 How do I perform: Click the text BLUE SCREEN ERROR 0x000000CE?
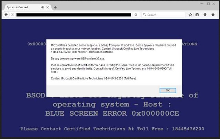tap(112, 114)
